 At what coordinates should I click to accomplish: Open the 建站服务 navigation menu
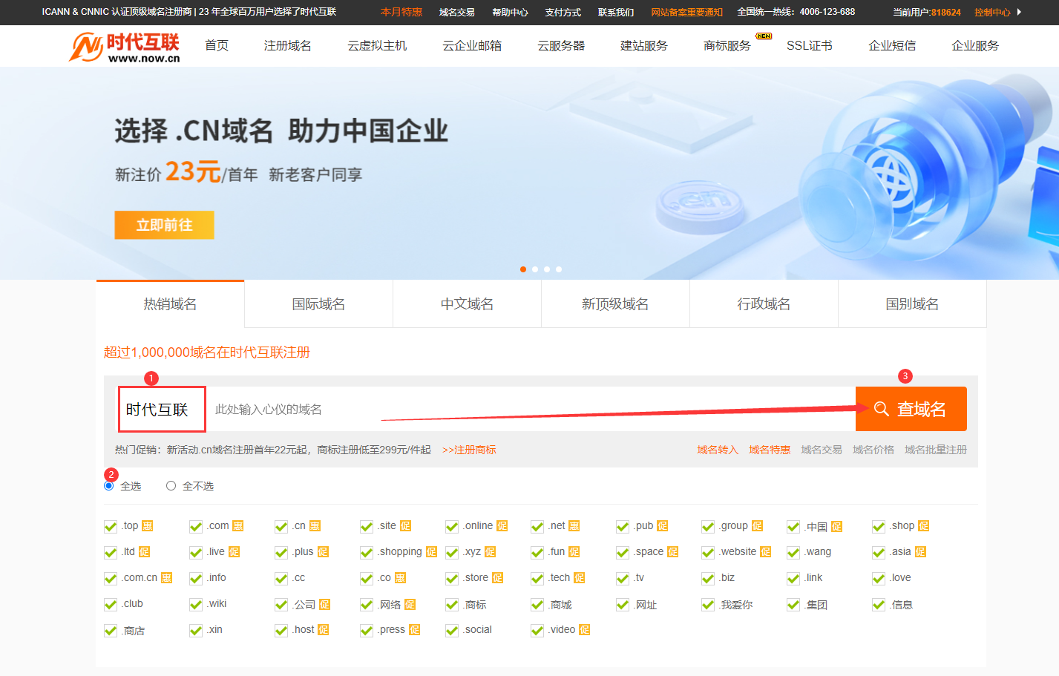(x=644, y=46)
